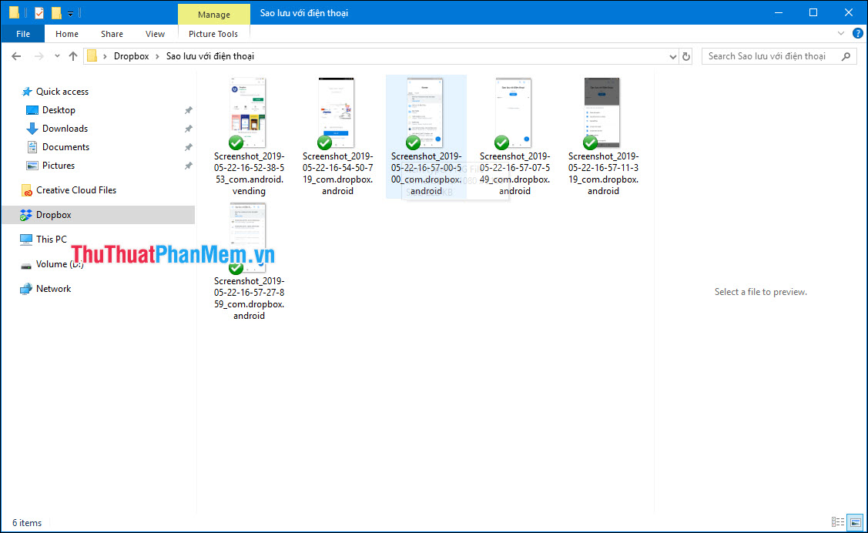The height and width of the screenshot is (533, 868).
Task: Click the New Folder icon on Quick Access Toolbar
Action: coord(55,12)
